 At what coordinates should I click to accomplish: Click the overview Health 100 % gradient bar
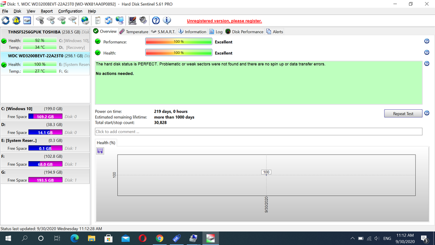179,52
